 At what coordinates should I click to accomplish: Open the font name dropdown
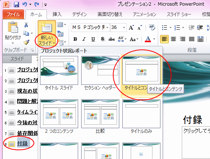107,27
